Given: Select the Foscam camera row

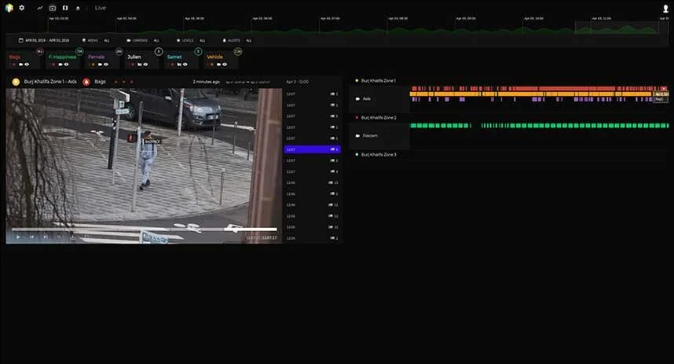Looking at the screenshot, I should click(379, 136).
